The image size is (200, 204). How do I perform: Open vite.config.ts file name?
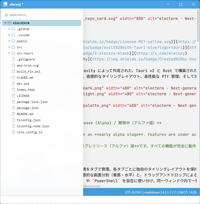tap(29, 132)
